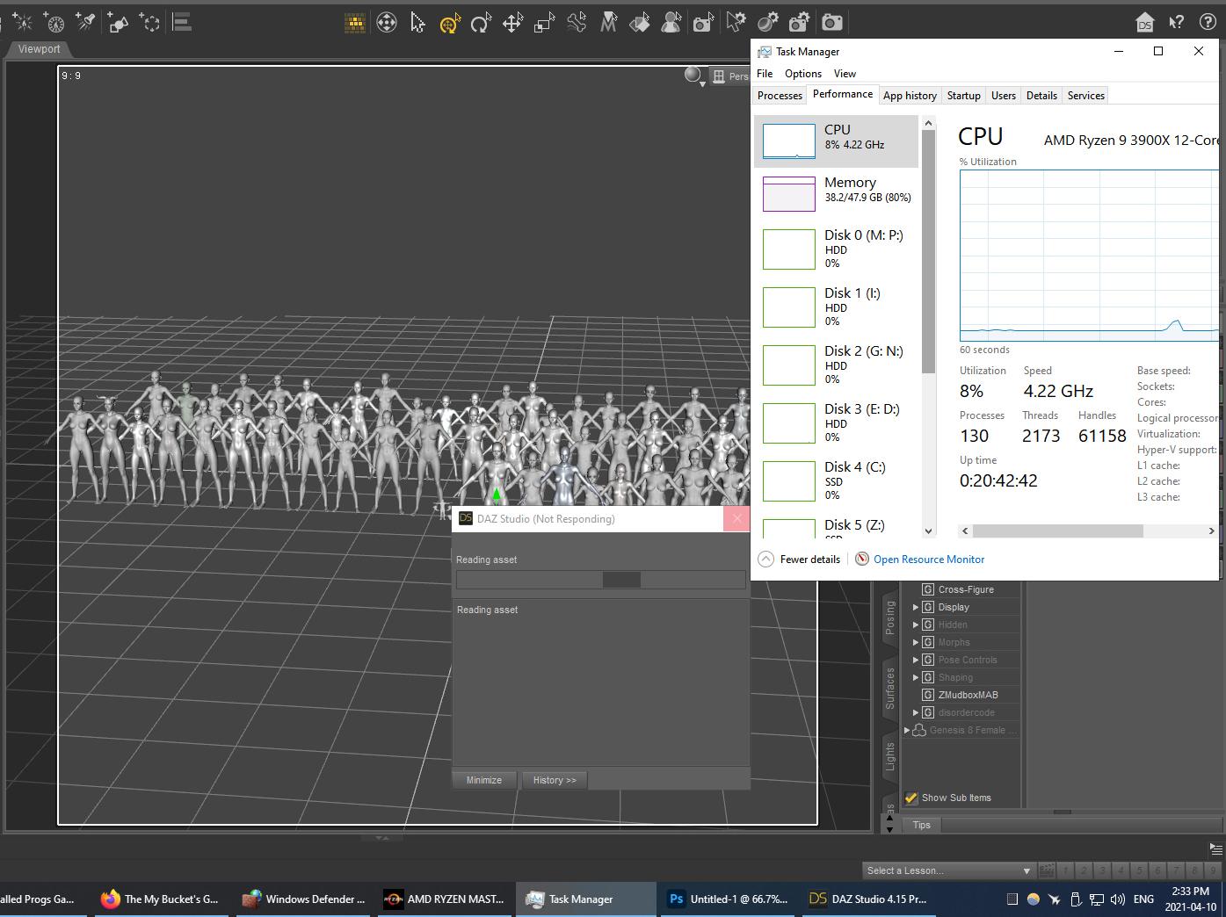The width and height of the screenshot is (1226, 917).
Task: Click the Minimize button in progress dialog
Action: (x=483, y=780)
